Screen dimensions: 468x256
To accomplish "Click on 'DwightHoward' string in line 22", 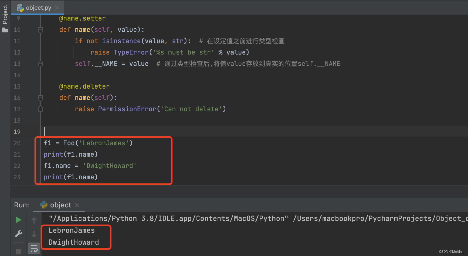I will tap(110, 166).
